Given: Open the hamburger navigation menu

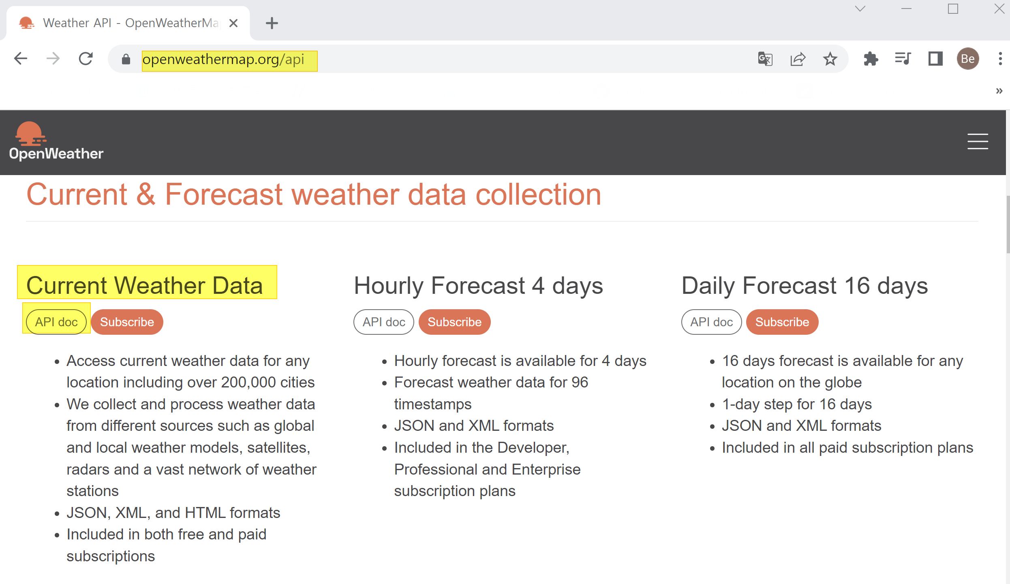Looking at the screenshot, I should pos(978,141).
